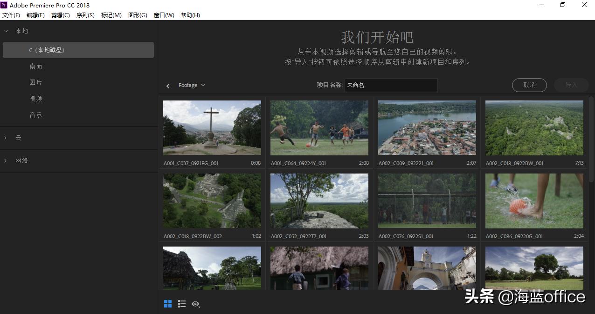
Task: Open the eye preview options
Action: (196, 304)
